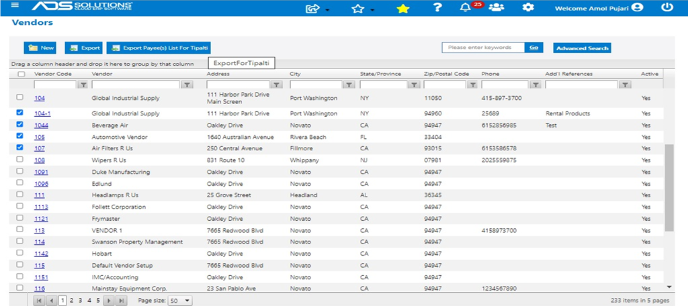The height and width of the screenshot is (306, 688).
Task: Open user profile avatar icon
Action: 638,8
